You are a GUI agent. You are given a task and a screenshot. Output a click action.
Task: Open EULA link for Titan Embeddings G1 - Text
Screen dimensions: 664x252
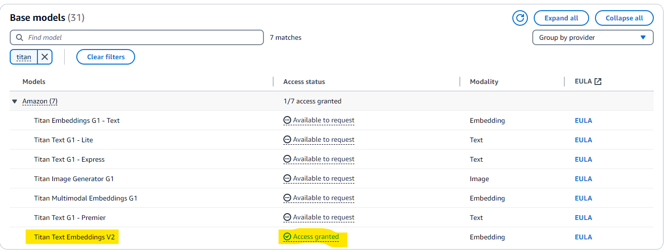point(583,120)
